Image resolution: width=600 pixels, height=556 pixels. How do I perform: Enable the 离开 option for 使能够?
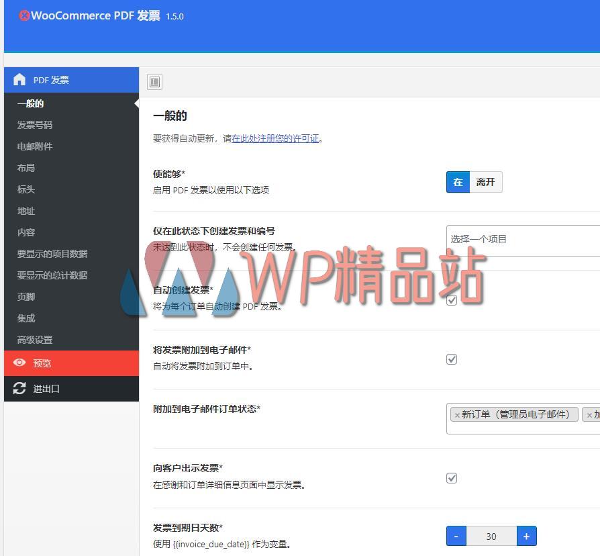coord(485,181)
